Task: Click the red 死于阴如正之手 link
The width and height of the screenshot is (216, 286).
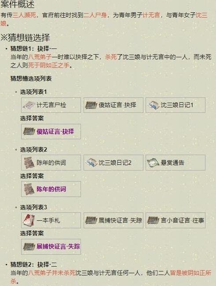Action: (49, 65)
